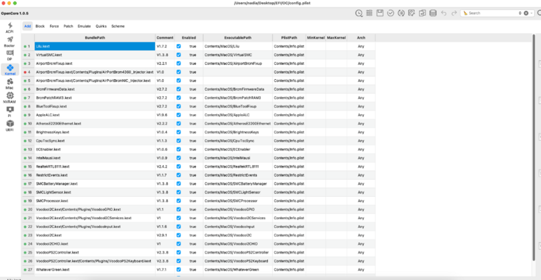Screen dimensions: 541x280
Task: Toggle Enabled checkbox for AirportBrcmFixup.kext row 3
Action: pos(179,64)
